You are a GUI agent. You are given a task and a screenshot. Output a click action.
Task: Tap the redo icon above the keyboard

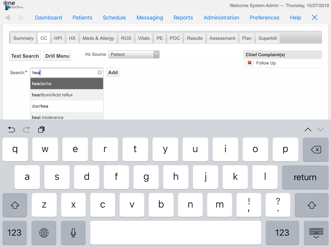pos(26,129)
